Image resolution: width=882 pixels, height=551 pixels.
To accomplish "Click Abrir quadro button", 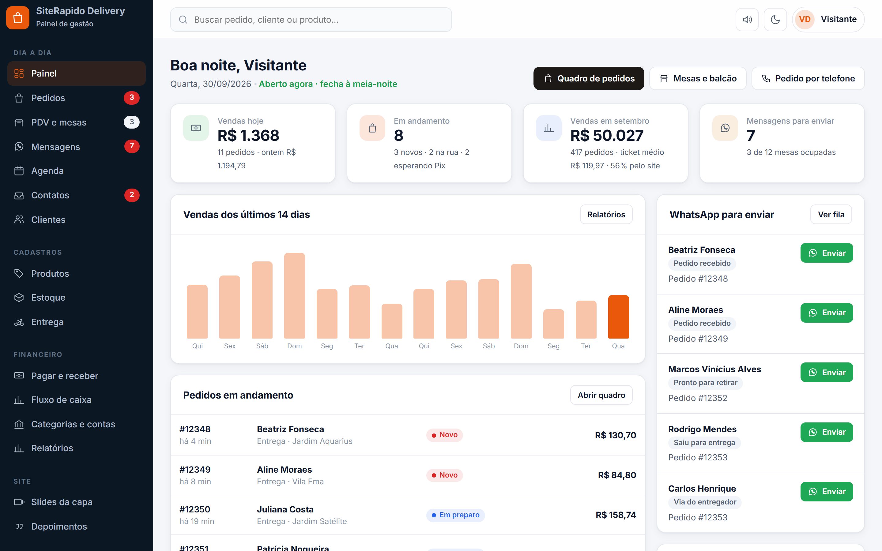I will click(x=601, y=395).
